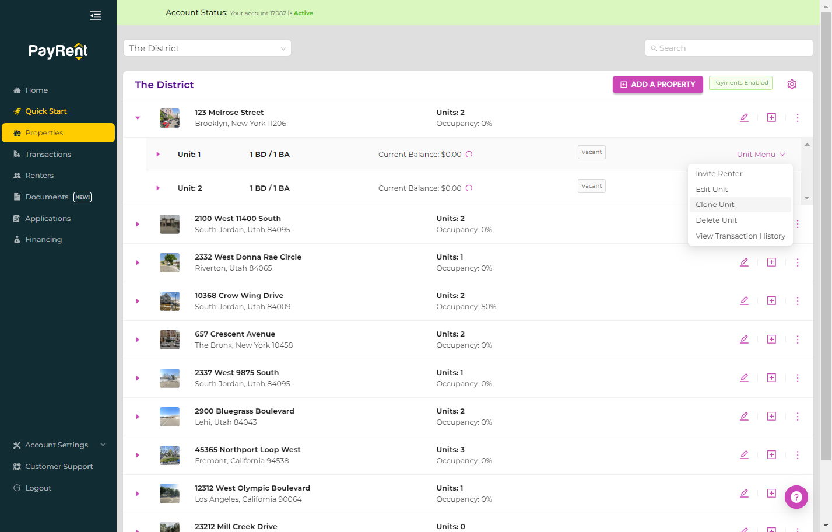
Task: Close the Unit Menu dropdown for Unit 1
Action: [x=761, y=155]
